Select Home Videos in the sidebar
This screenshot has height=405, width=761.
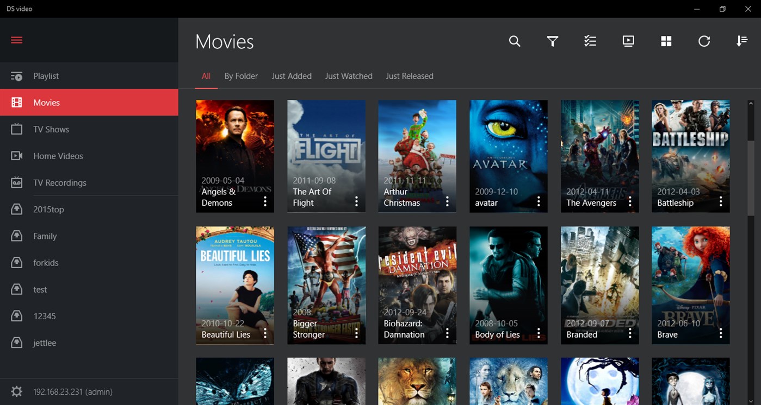pos(59,156)
